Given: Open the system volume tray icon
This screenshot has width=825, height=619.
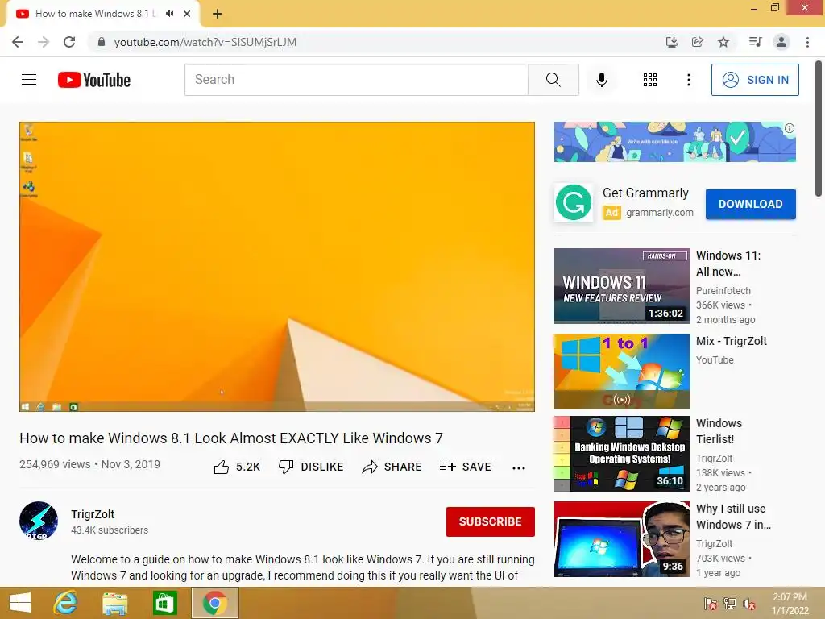Looking at the screenshot, I should pos(749,604).
